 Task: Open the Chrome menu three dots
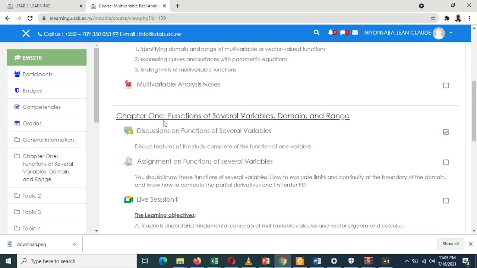(x=470, y=18)
